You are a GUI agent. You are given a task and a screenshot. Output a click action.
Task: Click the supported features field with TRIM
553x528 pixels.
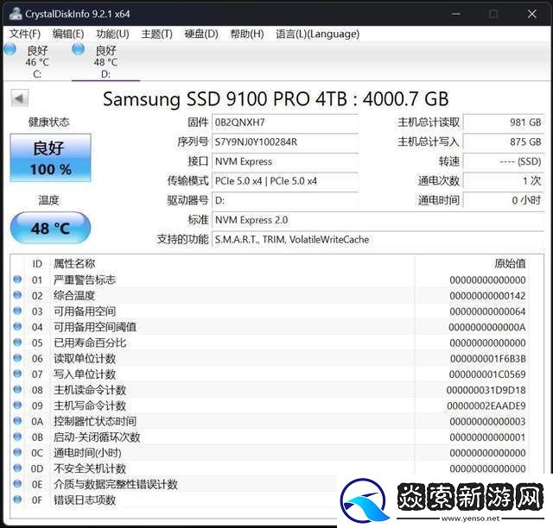tap(378, 240)
